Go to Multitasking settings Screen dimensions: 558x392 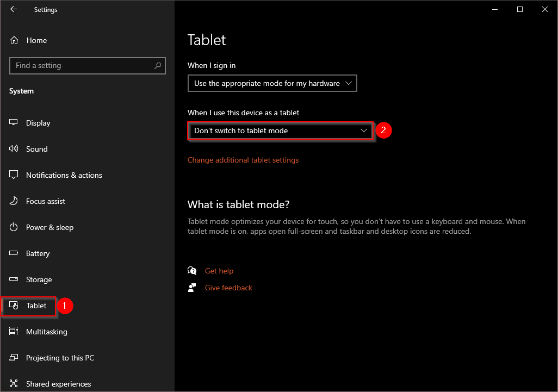tap(46, 332)
